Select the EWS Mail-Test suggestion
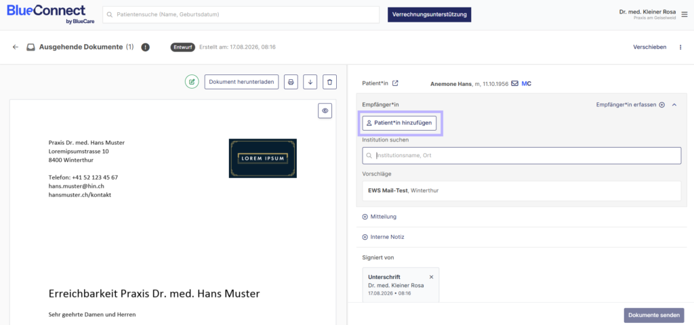Image resolution: width=694 pixels, height=325 pixels. pyautogui.click(x=522, y=190)
